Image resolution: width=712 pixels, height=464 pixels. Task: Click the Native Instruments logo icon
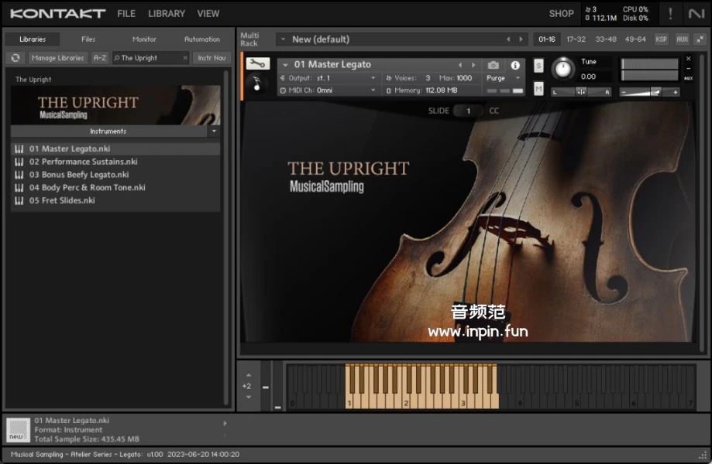[x=696, y=14]
